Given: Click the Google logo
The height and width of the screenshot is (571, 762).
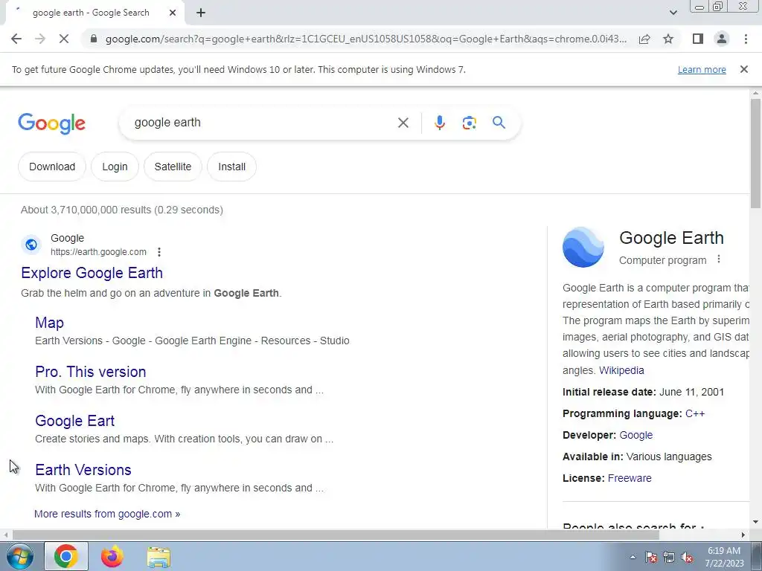Looking at the screenshot, I should 51,123.
